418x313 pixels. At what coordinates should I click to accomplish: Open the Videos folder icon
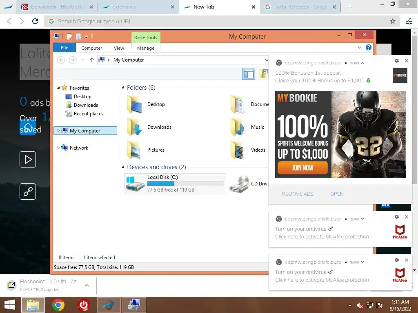coord(238,150)
